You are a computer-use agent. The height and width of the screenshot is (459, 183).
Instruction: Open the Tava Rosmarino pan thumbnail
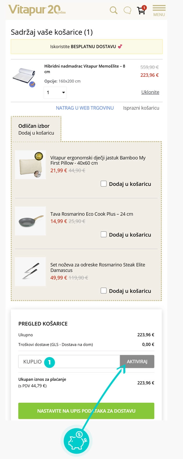point(30,221)
